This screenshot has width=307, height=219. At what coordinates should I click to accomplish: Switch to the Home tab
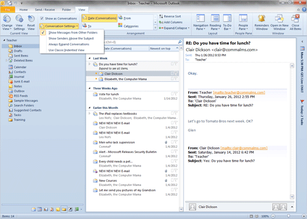point(24,9)
